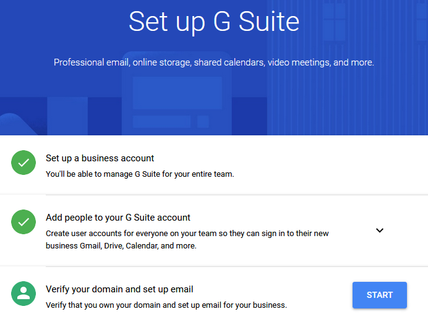Viewport: 428px width, 322px height.
Task: Click the person icon for Verify your domain
Action: click(x=24, y=294)
